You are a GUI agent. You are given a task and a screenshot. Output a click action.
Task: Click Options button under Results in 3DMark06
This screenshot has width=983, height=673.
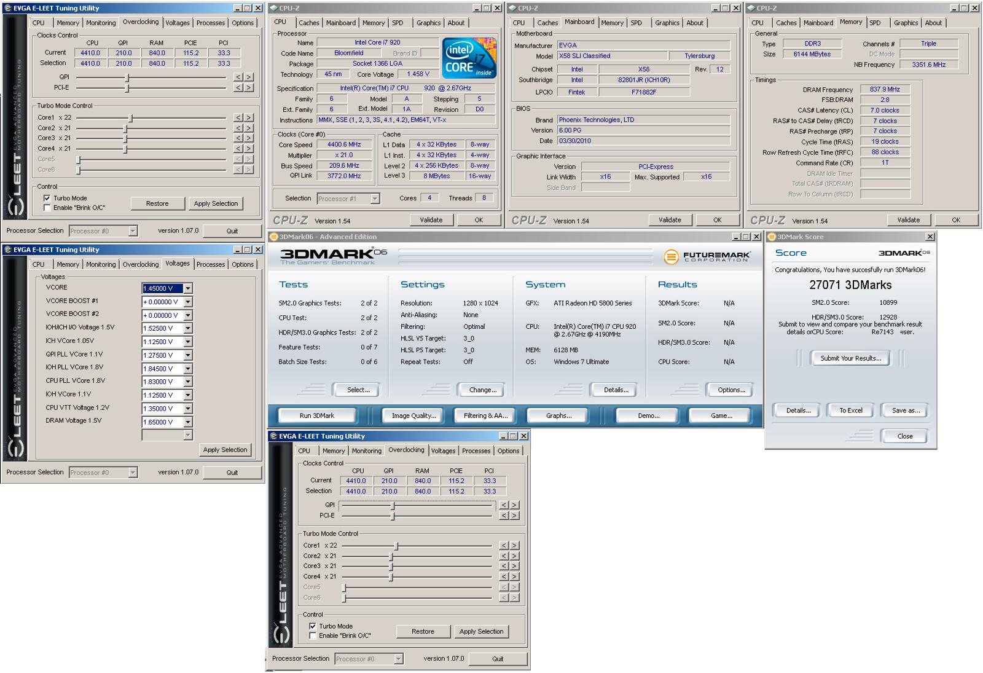point(732,390)
